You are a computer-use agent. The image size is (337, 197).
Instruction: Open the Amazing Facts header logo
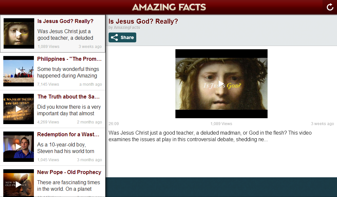[169, 7]
